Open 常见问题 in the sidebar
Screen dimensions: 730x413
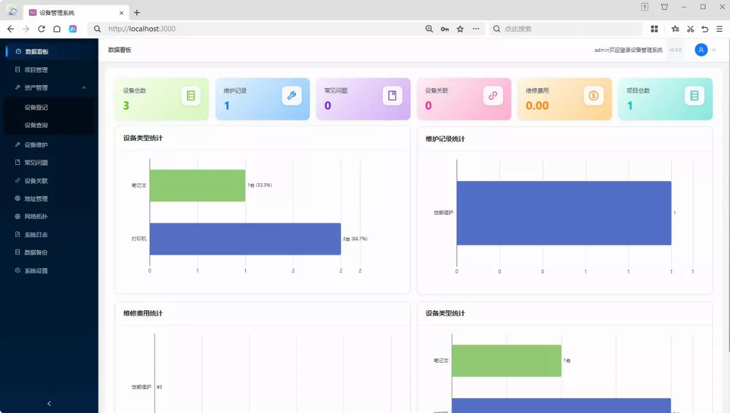49,163
